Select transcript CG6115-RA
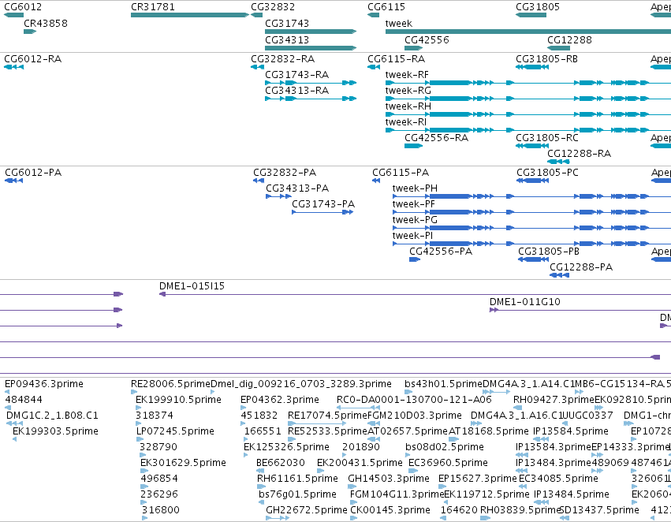Screen dimensions: 671x522 point(397,58)
